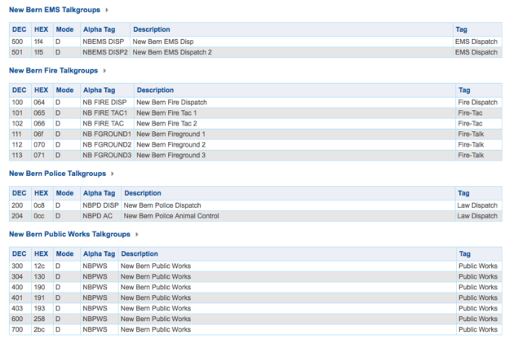
Task: Click the HEX header in the Fire table
Action: tap(42, 90)
